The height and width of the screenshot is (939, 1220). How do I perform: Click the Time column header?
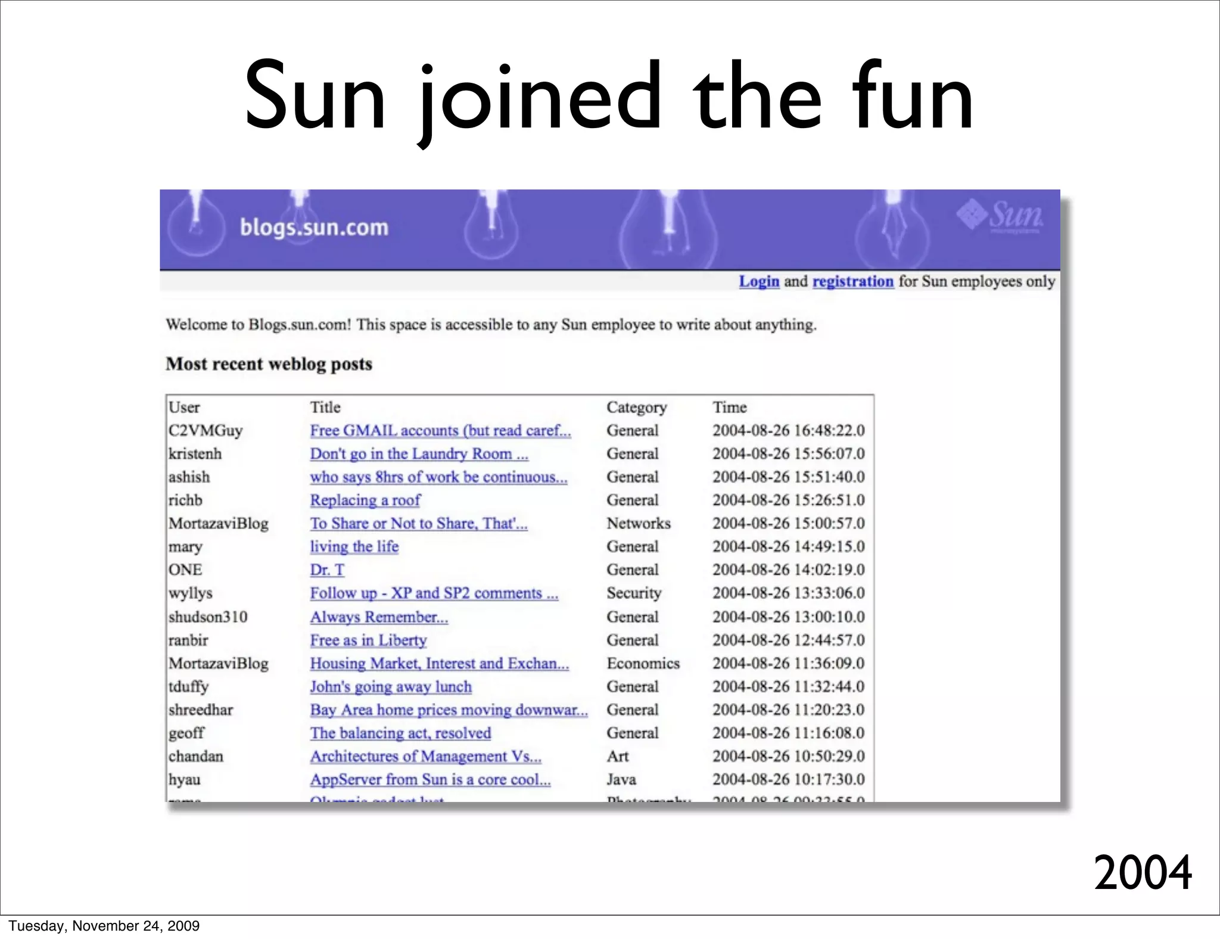pyautogui.click(x=730, y=408)
